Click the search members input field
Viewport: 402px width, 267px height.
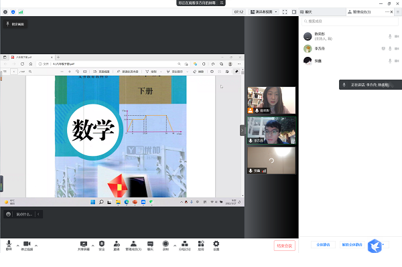350,21
